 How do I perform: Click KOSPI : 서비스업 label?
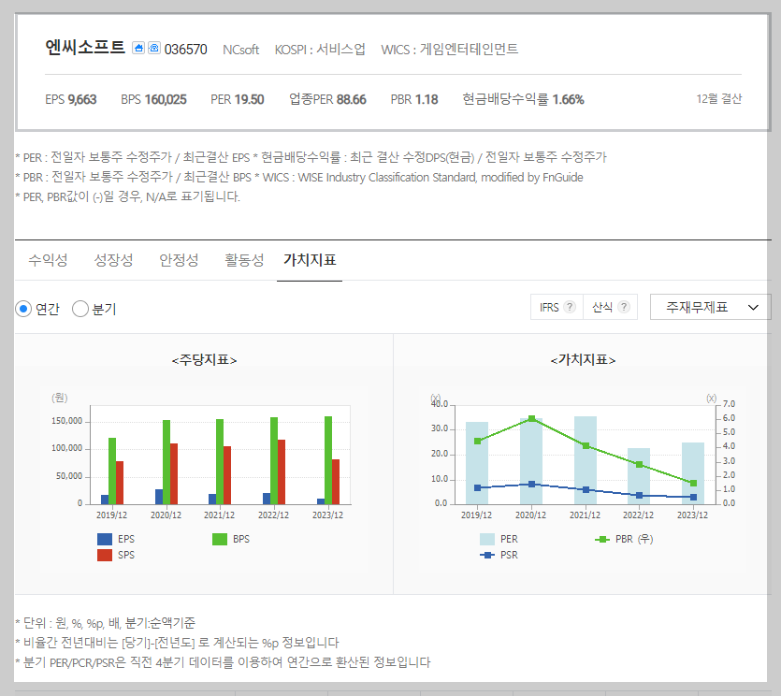click(320, 49)
